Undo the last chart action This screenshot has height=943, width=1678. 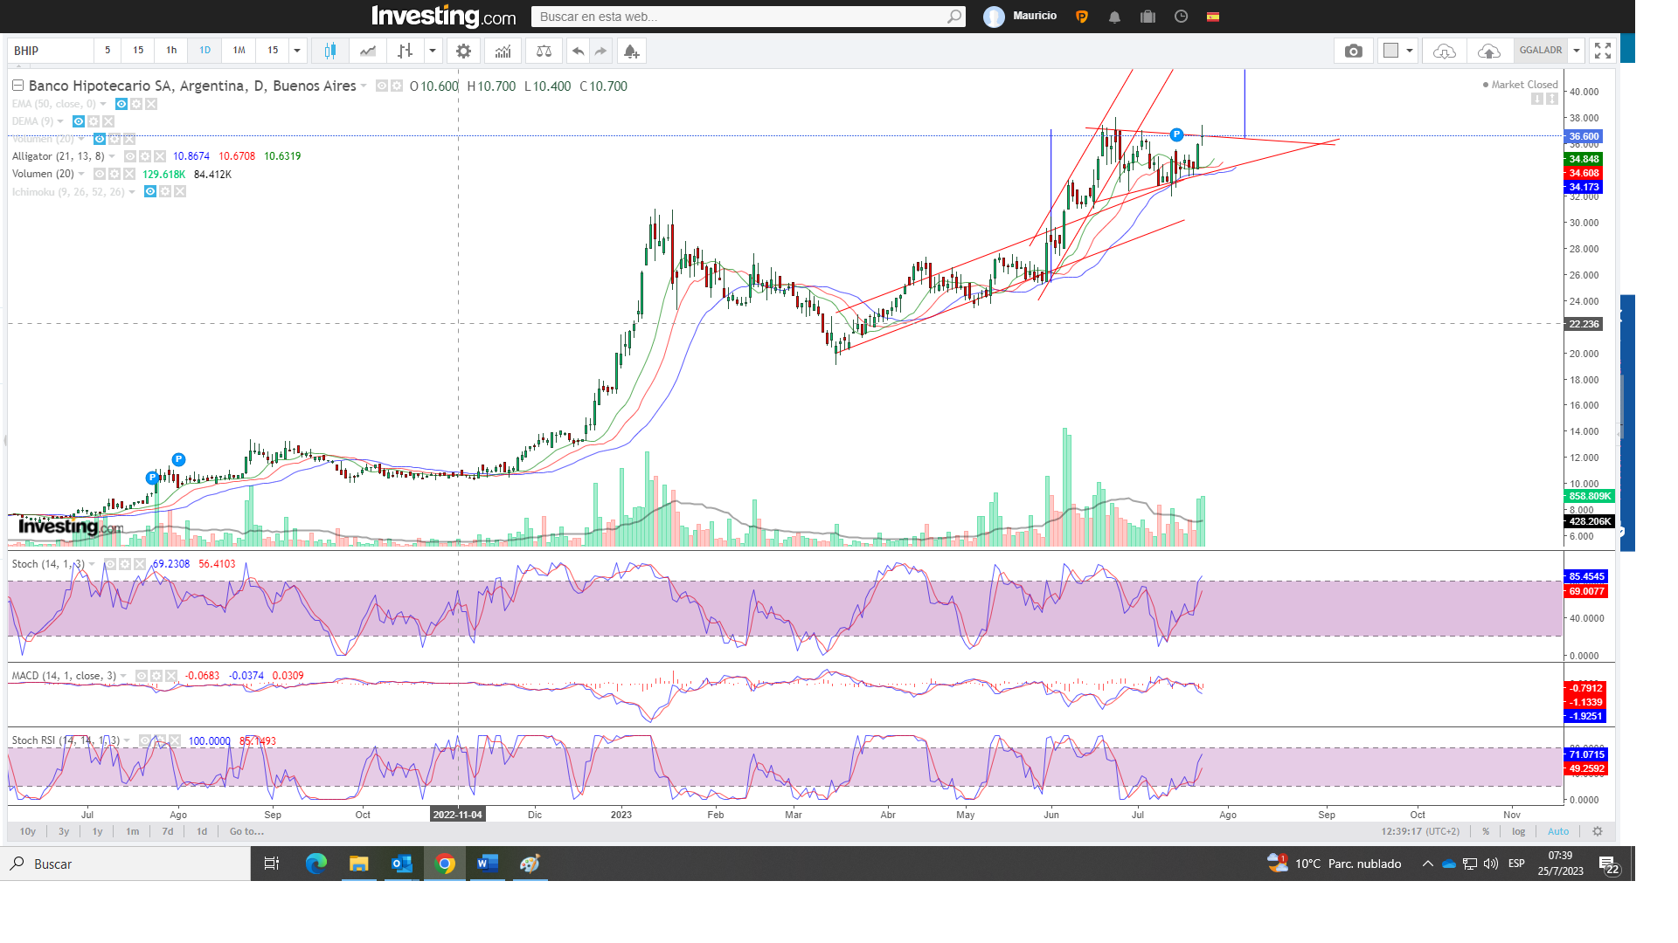[578, 51]
